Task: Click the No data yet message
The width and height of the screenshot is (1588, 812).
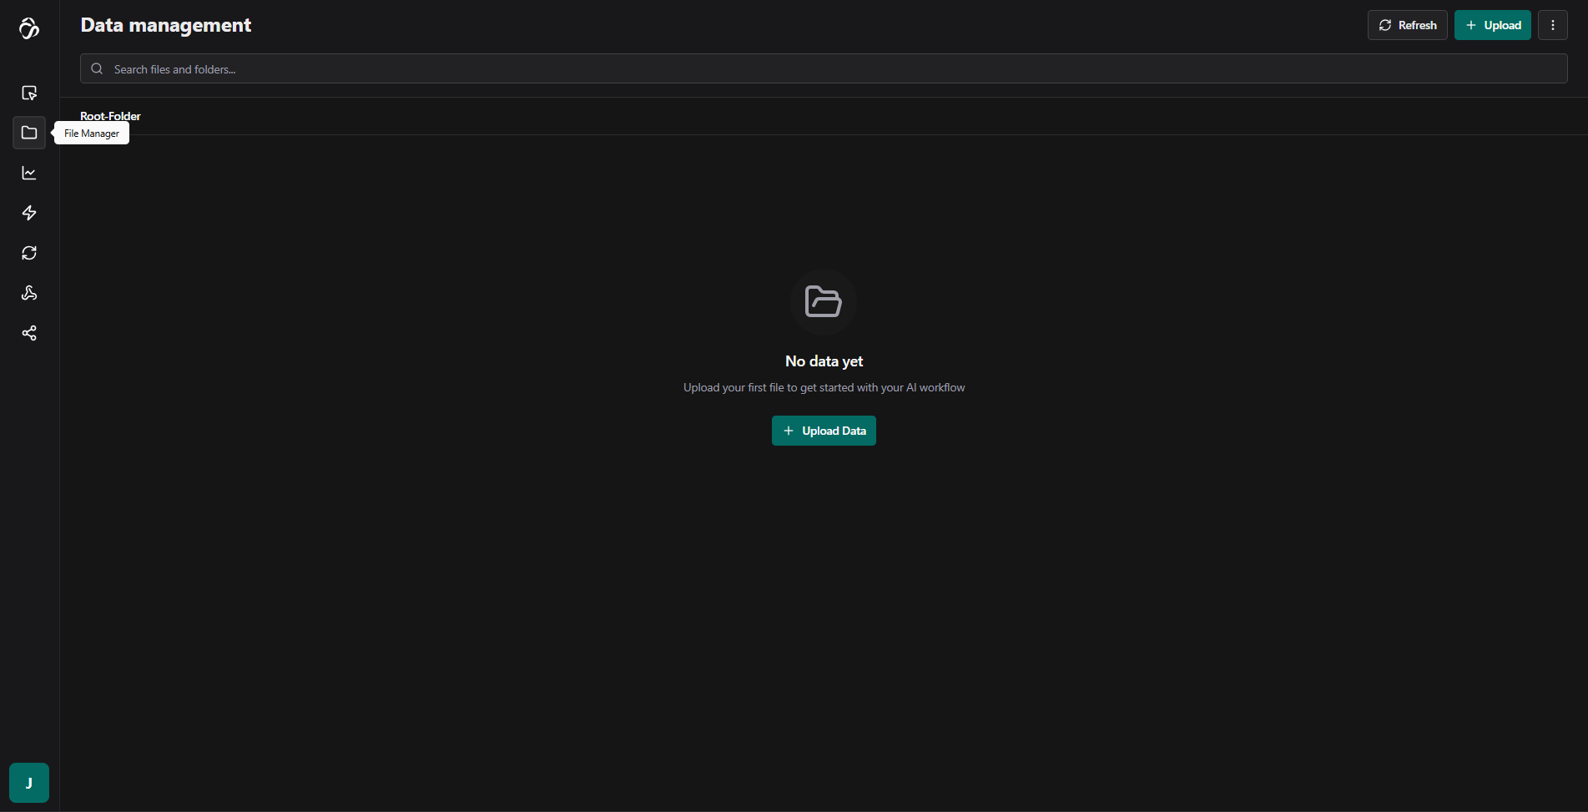Action: point(824,361)
